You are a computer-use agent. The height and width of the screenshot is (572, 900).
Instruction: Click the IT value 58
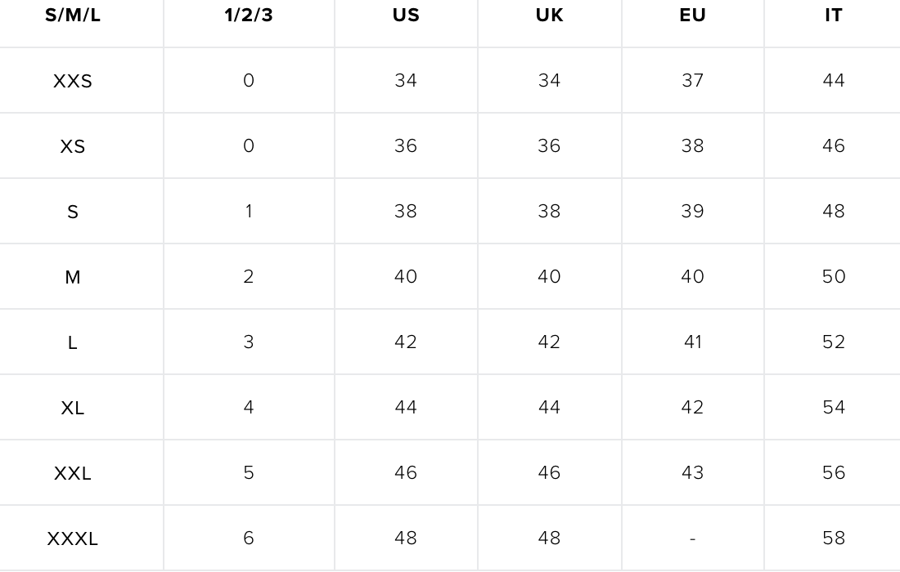tap(834, 538)
